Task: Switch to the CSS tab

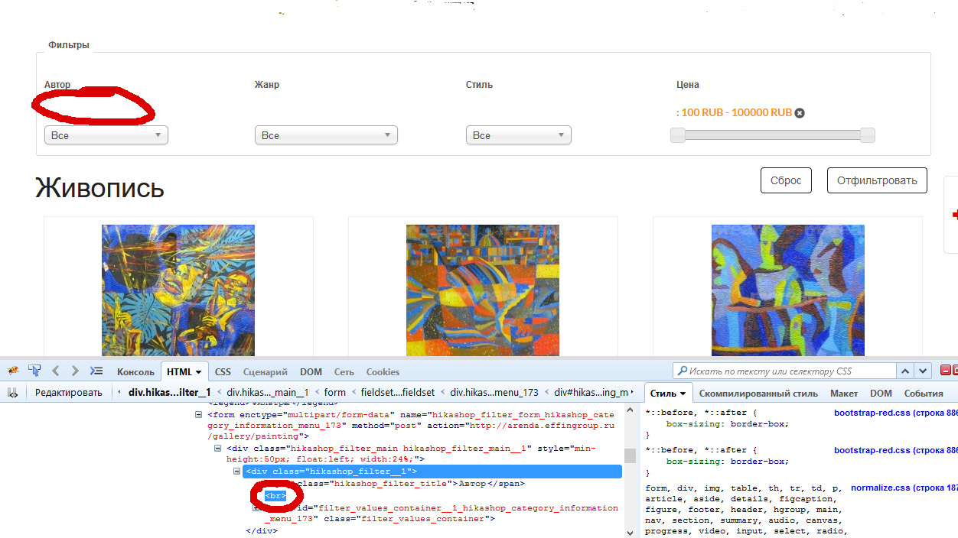Action: click(223, 372)
